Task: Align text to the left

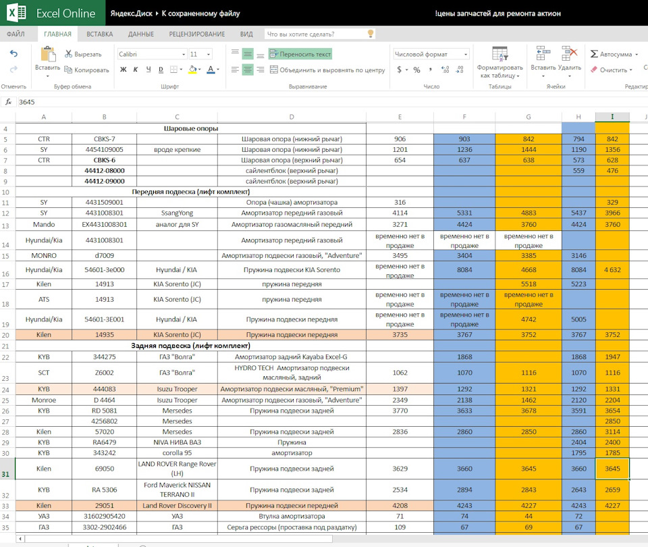Action: click(x=235, y=70)
